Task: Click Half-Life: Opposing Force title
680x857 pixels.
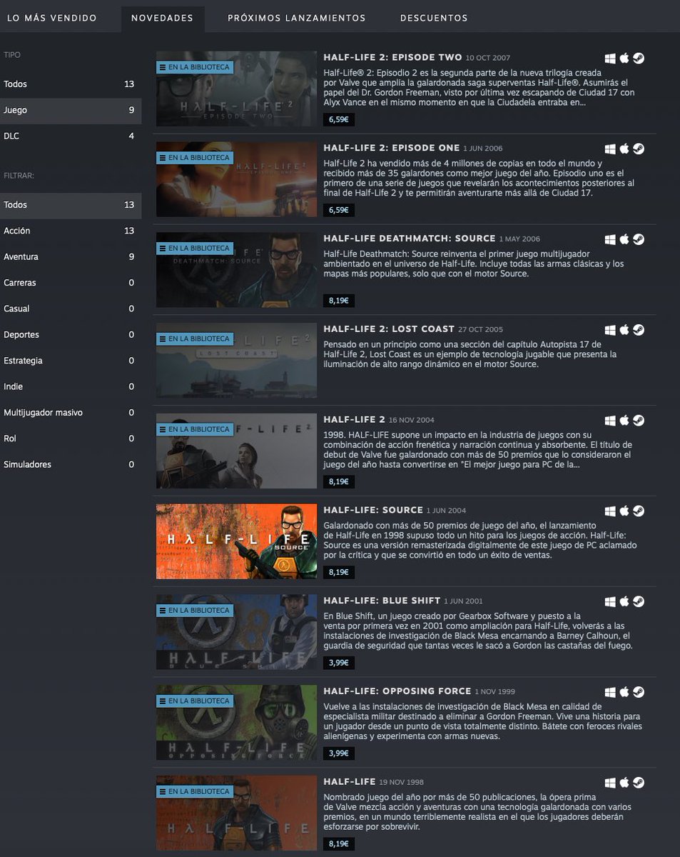Action: (x=397, y=691)
